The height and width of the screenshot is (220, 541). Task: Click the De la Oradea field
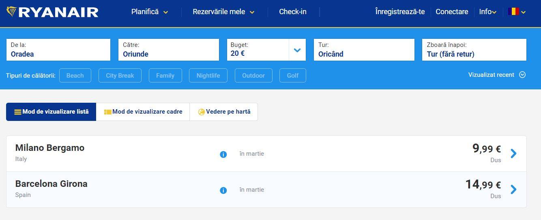pos(58,50)
